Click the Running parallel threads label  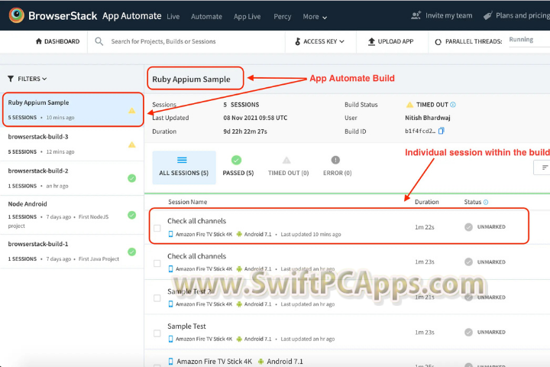click(x=521, y=39)
